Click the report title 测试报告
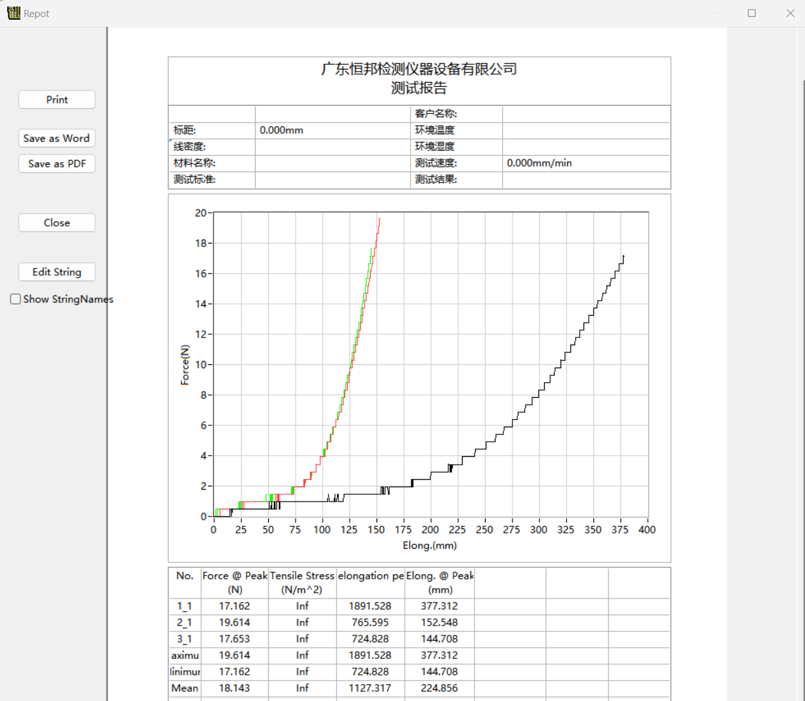 (419, 88)
